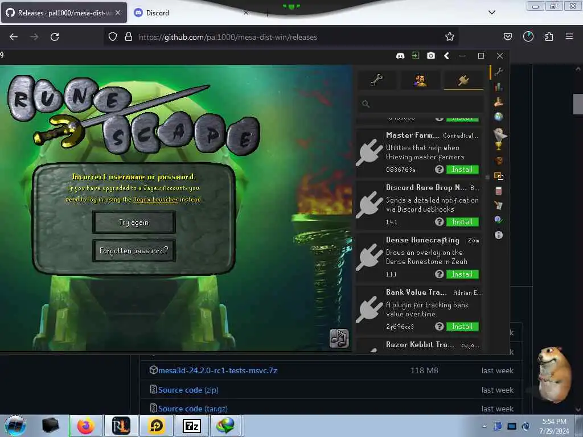Open the 7-Zip taskbar icon
Viewport: 583px width, 437px height.
[x=191, y=426]
